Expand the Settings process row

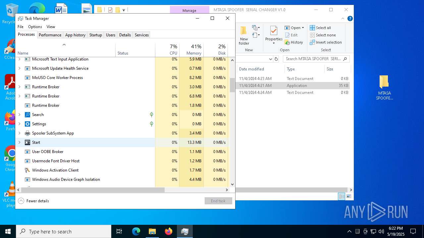(x=19, y=124)
